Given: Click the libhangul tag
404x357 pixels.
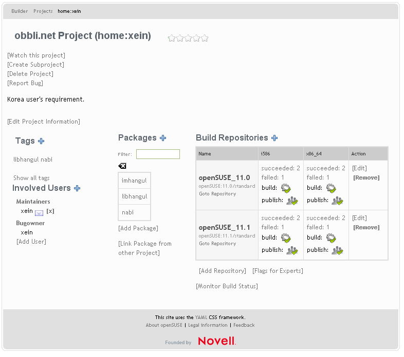Looking at the screenshot, I should coord(26,160).
